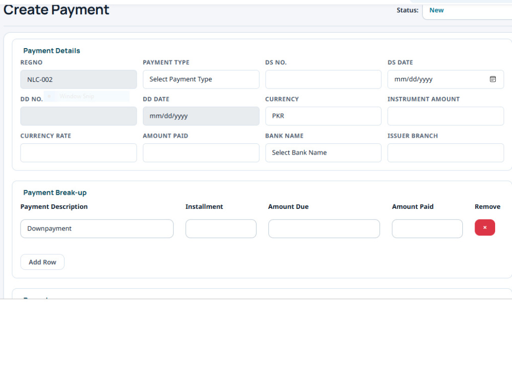Click the Payment Break-up section title
The image size is (512, 384).
tap(55, 193)
